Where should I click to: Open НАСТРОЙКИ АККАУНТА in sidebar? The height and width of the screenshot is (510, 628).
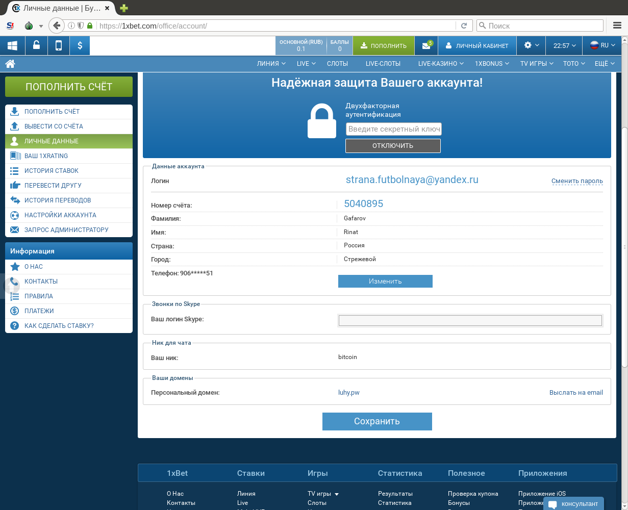pyautogui.click(x=69, y=215)
